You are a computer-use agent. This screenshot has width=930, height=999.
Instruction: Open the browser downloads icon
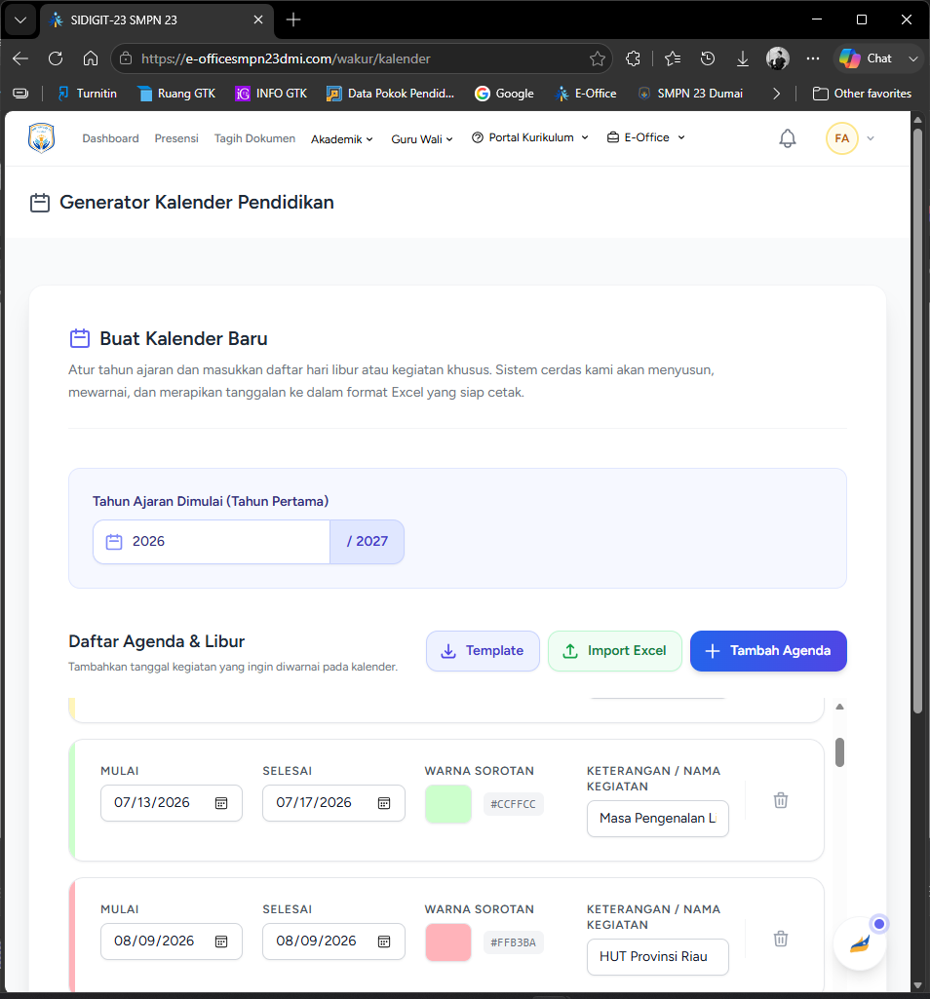pyautogui.click(x=743, y=58)
